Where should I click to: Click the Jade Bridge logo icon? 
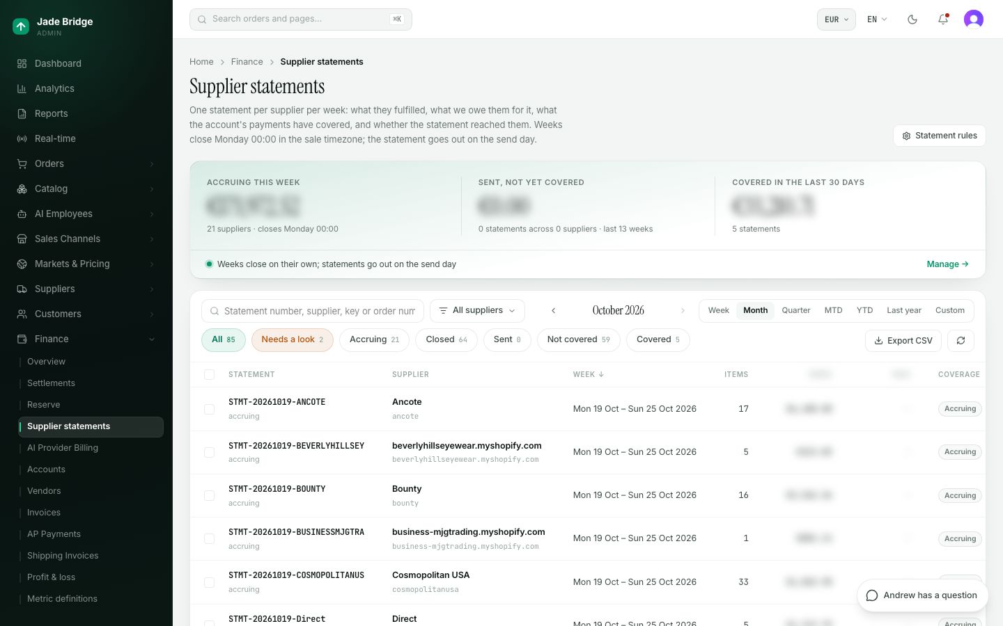(x=21, y=26)
